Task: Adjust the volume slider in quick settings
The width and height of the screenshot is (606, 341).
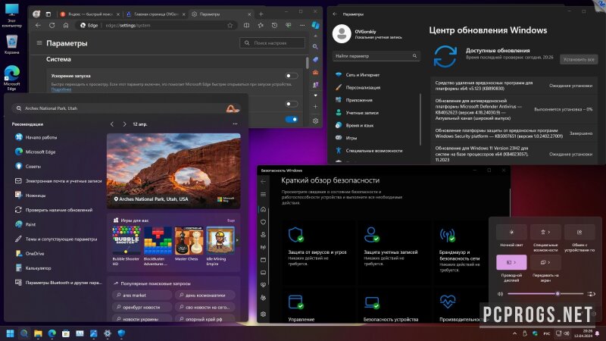Action: [x=545, y=294]
